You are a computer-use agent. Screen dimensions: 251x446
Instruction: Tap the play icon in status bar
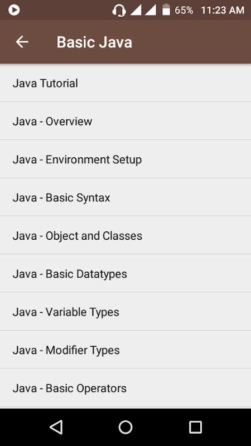tap(14, 10)
